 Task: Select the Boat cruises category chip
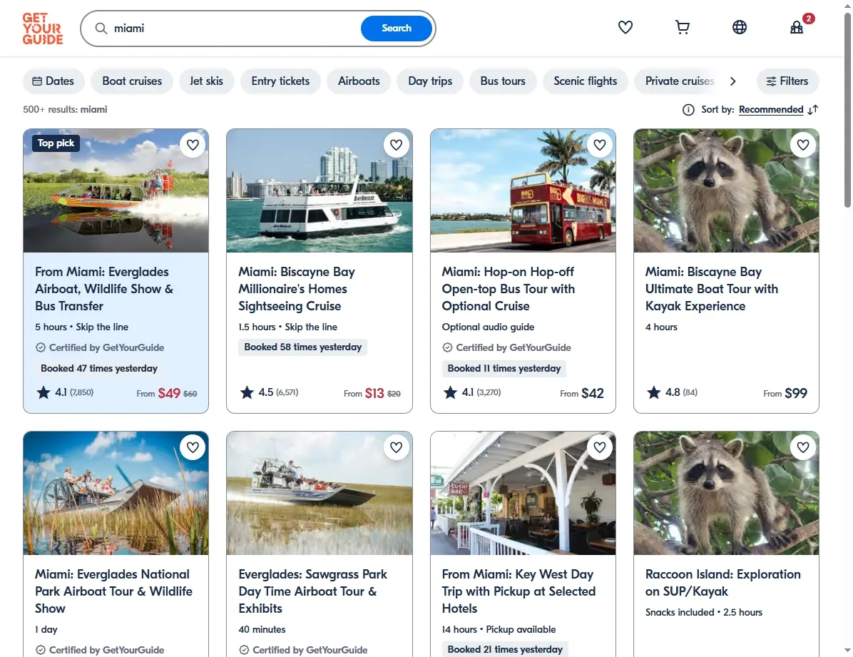click(132, 81)
